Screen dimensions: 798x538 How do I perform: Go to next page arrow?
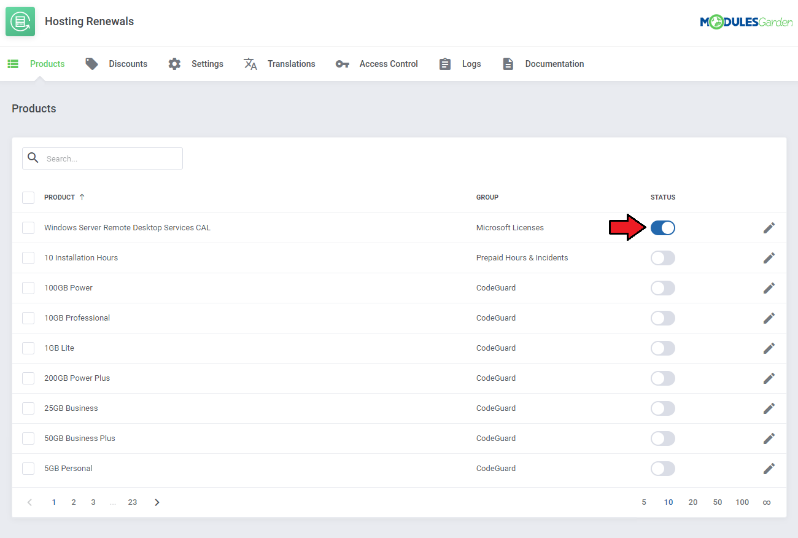tap(157, 502)
